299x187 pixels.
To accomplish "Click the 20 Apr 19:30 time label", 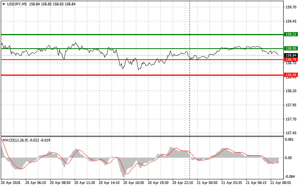I will pos(158,183).
